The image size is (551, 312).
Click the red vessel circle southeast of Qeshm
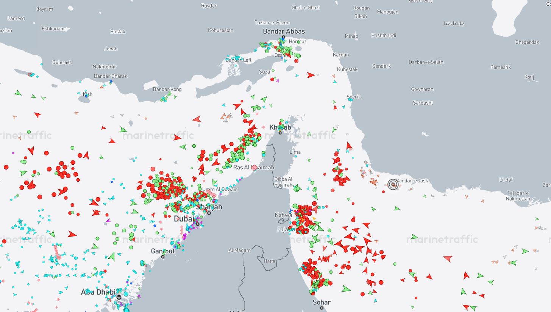pyautogui.click(x=296, y=61)
